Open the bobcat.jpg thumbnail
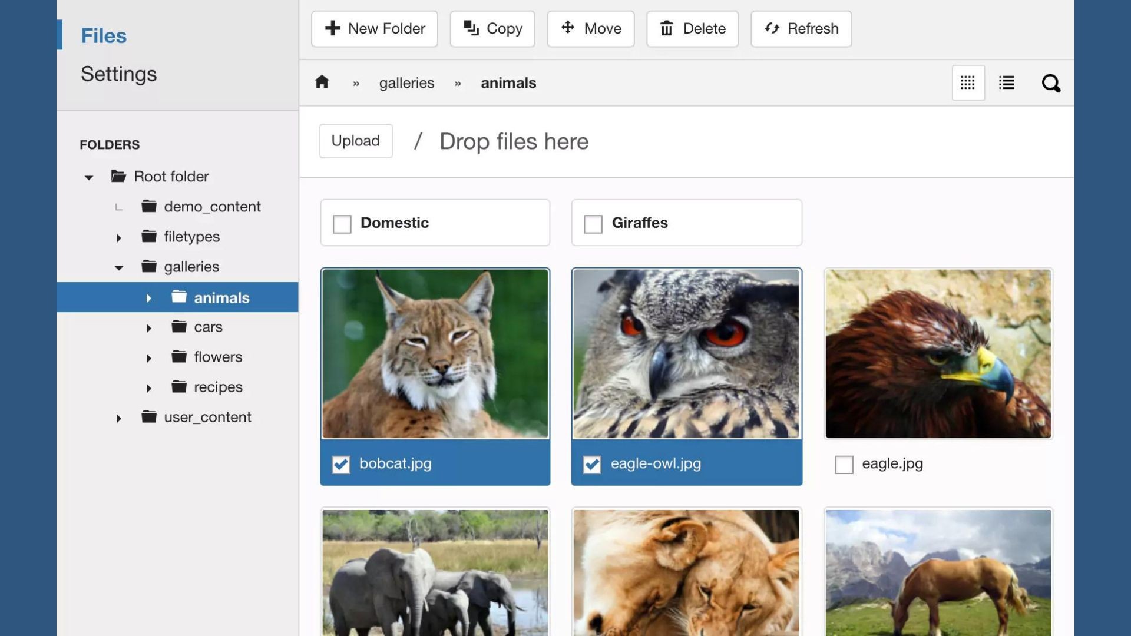 (435, 353)
